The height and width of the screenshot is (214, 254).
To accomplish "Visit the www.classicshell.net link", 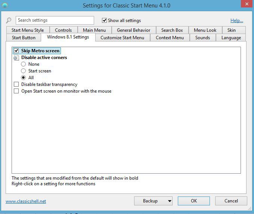I will pyautogui.click(x=26, y=201).
